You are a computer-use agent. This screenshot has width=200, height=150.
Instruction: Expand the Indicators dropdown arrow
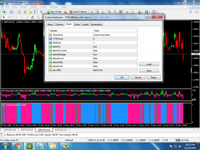pyautogui.click(x=142, y=12)
